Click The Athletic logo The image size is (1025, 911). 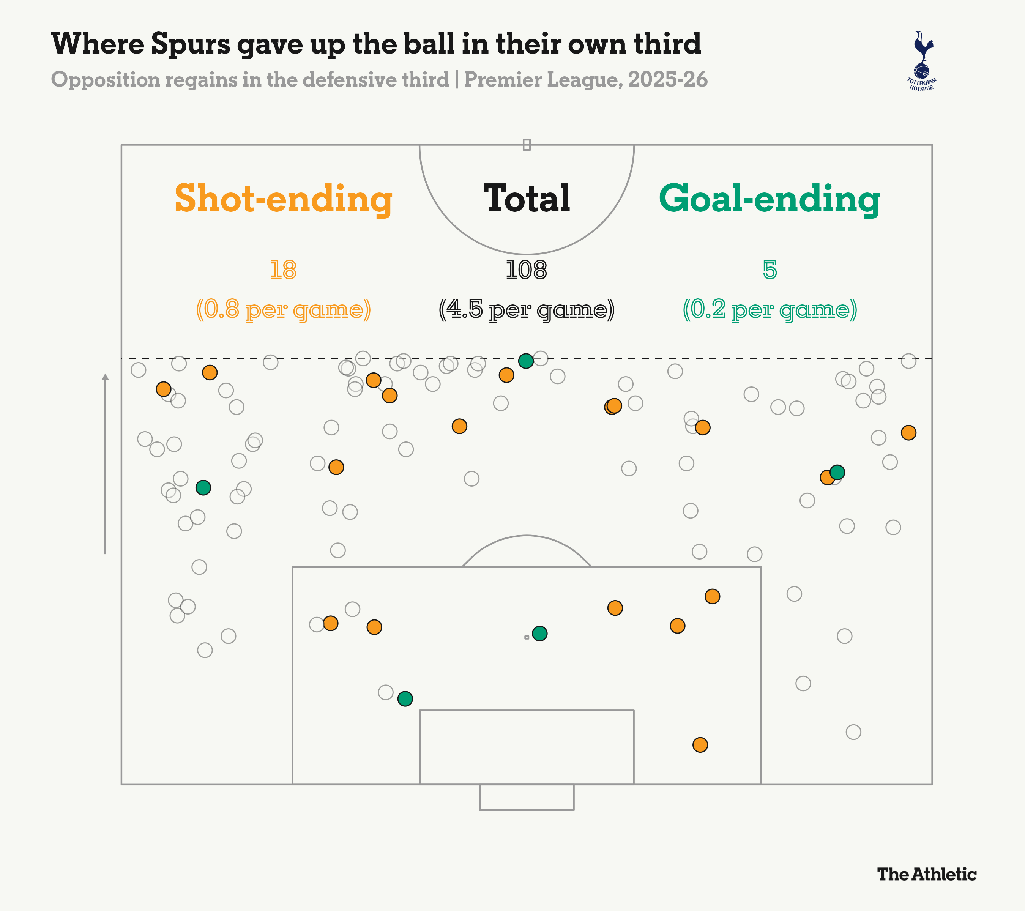pos(927,874)
